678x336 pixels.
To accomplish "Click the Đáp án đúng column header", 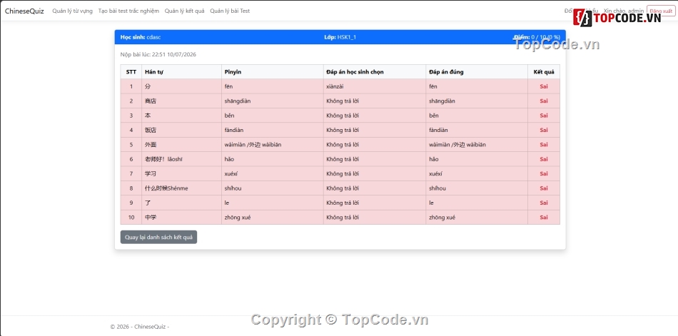I will coord(477,72).
